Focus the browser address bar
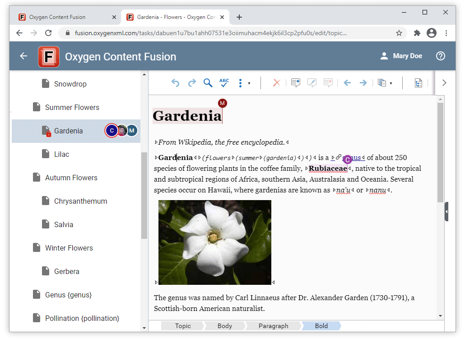The width and height of the screenshot is (465, 338). coord(210,33)
